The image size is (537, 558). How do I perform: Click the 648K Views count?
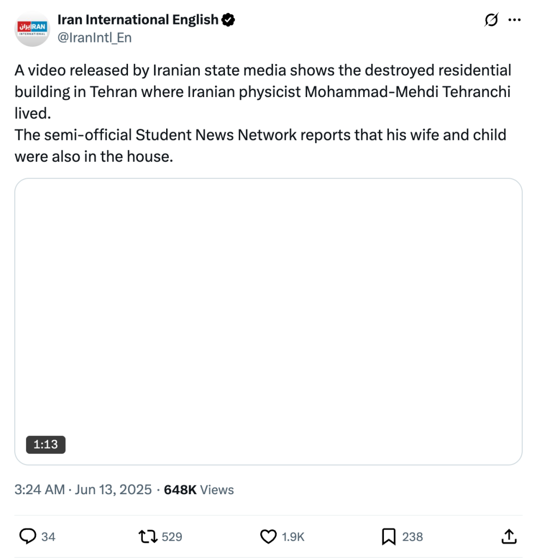[x=199, y=490]
